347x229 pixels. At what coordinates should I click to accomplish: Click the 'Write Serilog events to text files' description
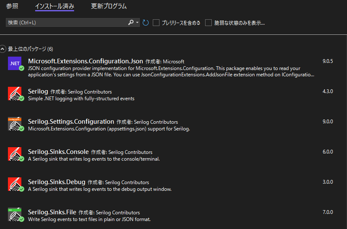(x=89, y=219)
